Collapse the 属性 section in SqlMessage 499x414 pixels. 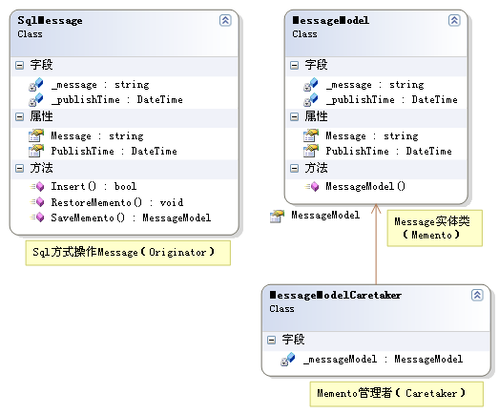click(x=20, y=116)
